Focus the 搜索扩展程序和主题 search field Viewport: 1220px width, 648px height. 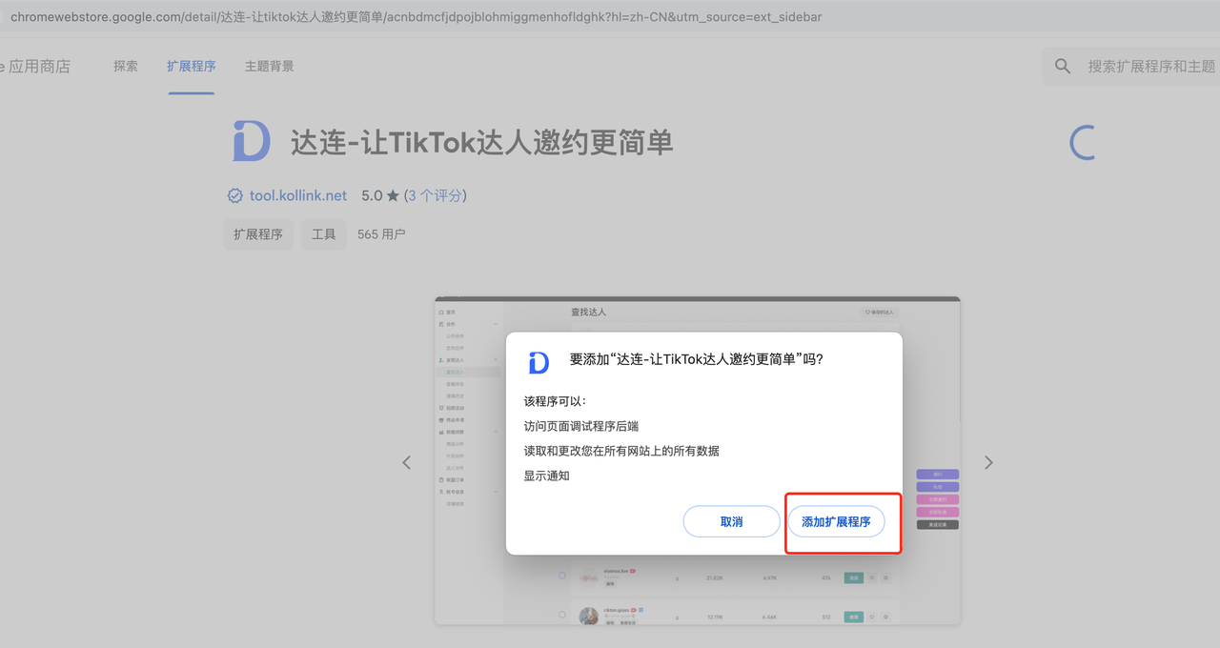pos(1151,67)
